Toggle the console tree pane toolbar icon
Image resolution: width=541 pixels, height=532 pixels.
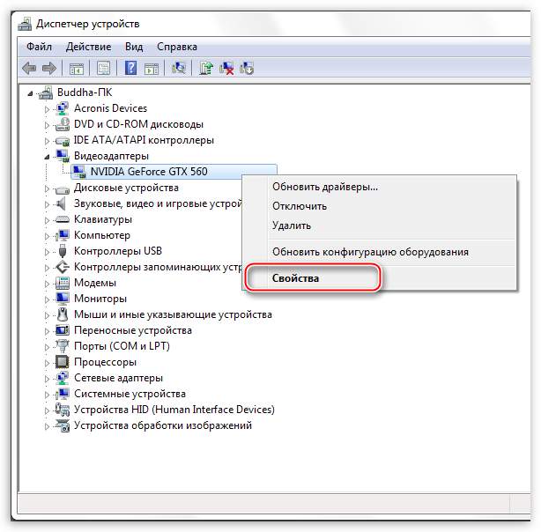pyautogui.click(x=77, y=68)
